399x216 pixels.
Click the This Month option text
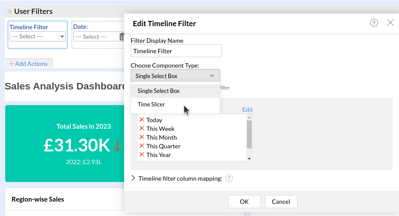162,137
